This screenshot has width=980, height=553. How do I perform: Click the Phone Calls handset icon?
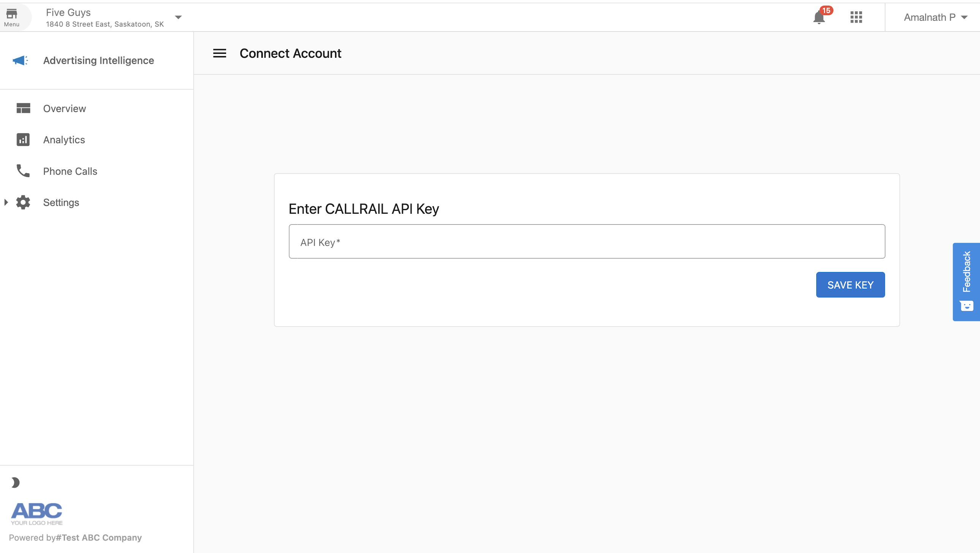(x=22, y=171)
